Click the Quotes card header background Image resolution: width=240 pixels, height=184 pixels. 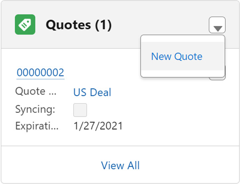point(120,25)
